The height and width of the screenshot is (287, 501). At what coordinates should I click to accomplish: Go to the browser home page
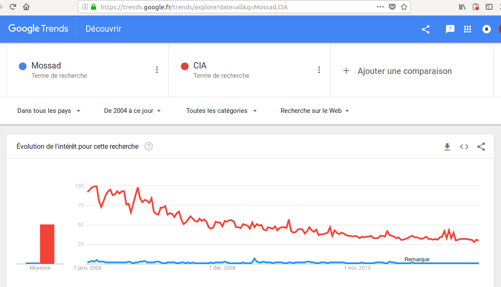26,7
